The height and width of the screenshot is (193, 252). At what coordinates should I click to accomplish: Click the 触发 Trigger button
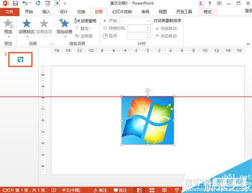coord(84,28)
